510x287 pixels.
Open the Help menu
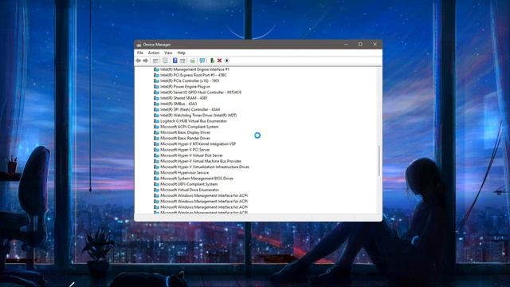(x=181, y=53)
